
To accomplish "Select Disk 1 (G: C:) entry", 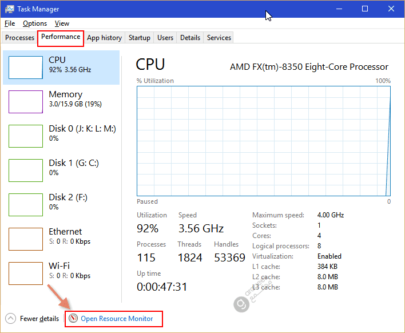I will pyautogui.click(x=61, y=171).
